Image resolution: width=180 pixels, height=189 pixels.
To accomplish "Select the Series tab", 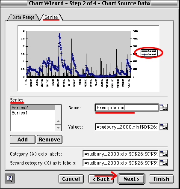I will coord(51,17).
